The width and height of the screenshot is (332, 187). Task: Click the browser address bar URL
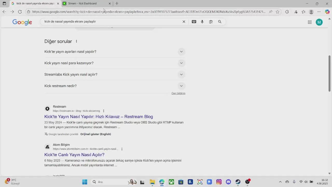coord(149,12)
